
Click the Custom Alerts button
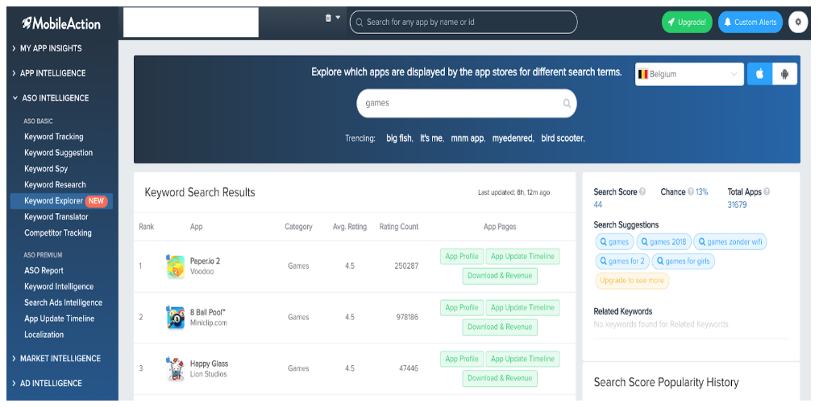(750, 22)
